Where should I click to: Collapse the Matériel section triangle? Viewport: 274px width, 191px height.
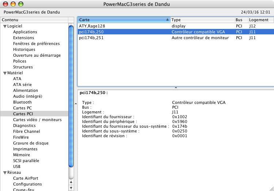tap(5, 73)
